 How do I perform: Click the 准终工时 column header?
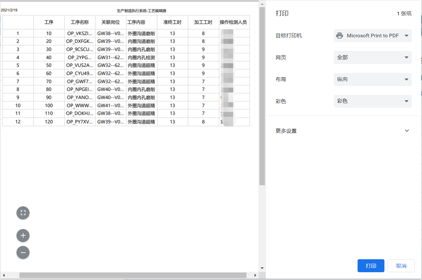point(172,22)
